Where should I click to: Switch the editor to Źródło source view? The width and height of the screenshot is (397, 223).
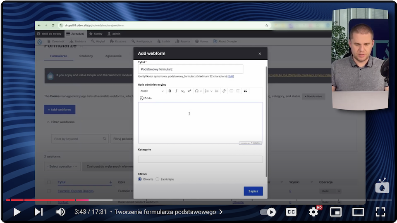(x=146, y=98)
